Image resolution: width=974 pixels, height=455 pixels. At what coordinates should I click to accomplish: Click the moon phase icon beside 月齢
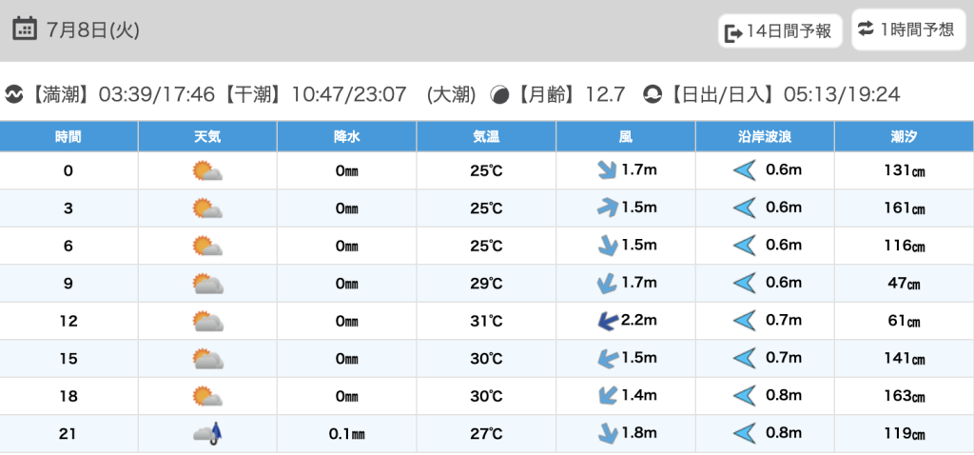(x=498, y=94)
